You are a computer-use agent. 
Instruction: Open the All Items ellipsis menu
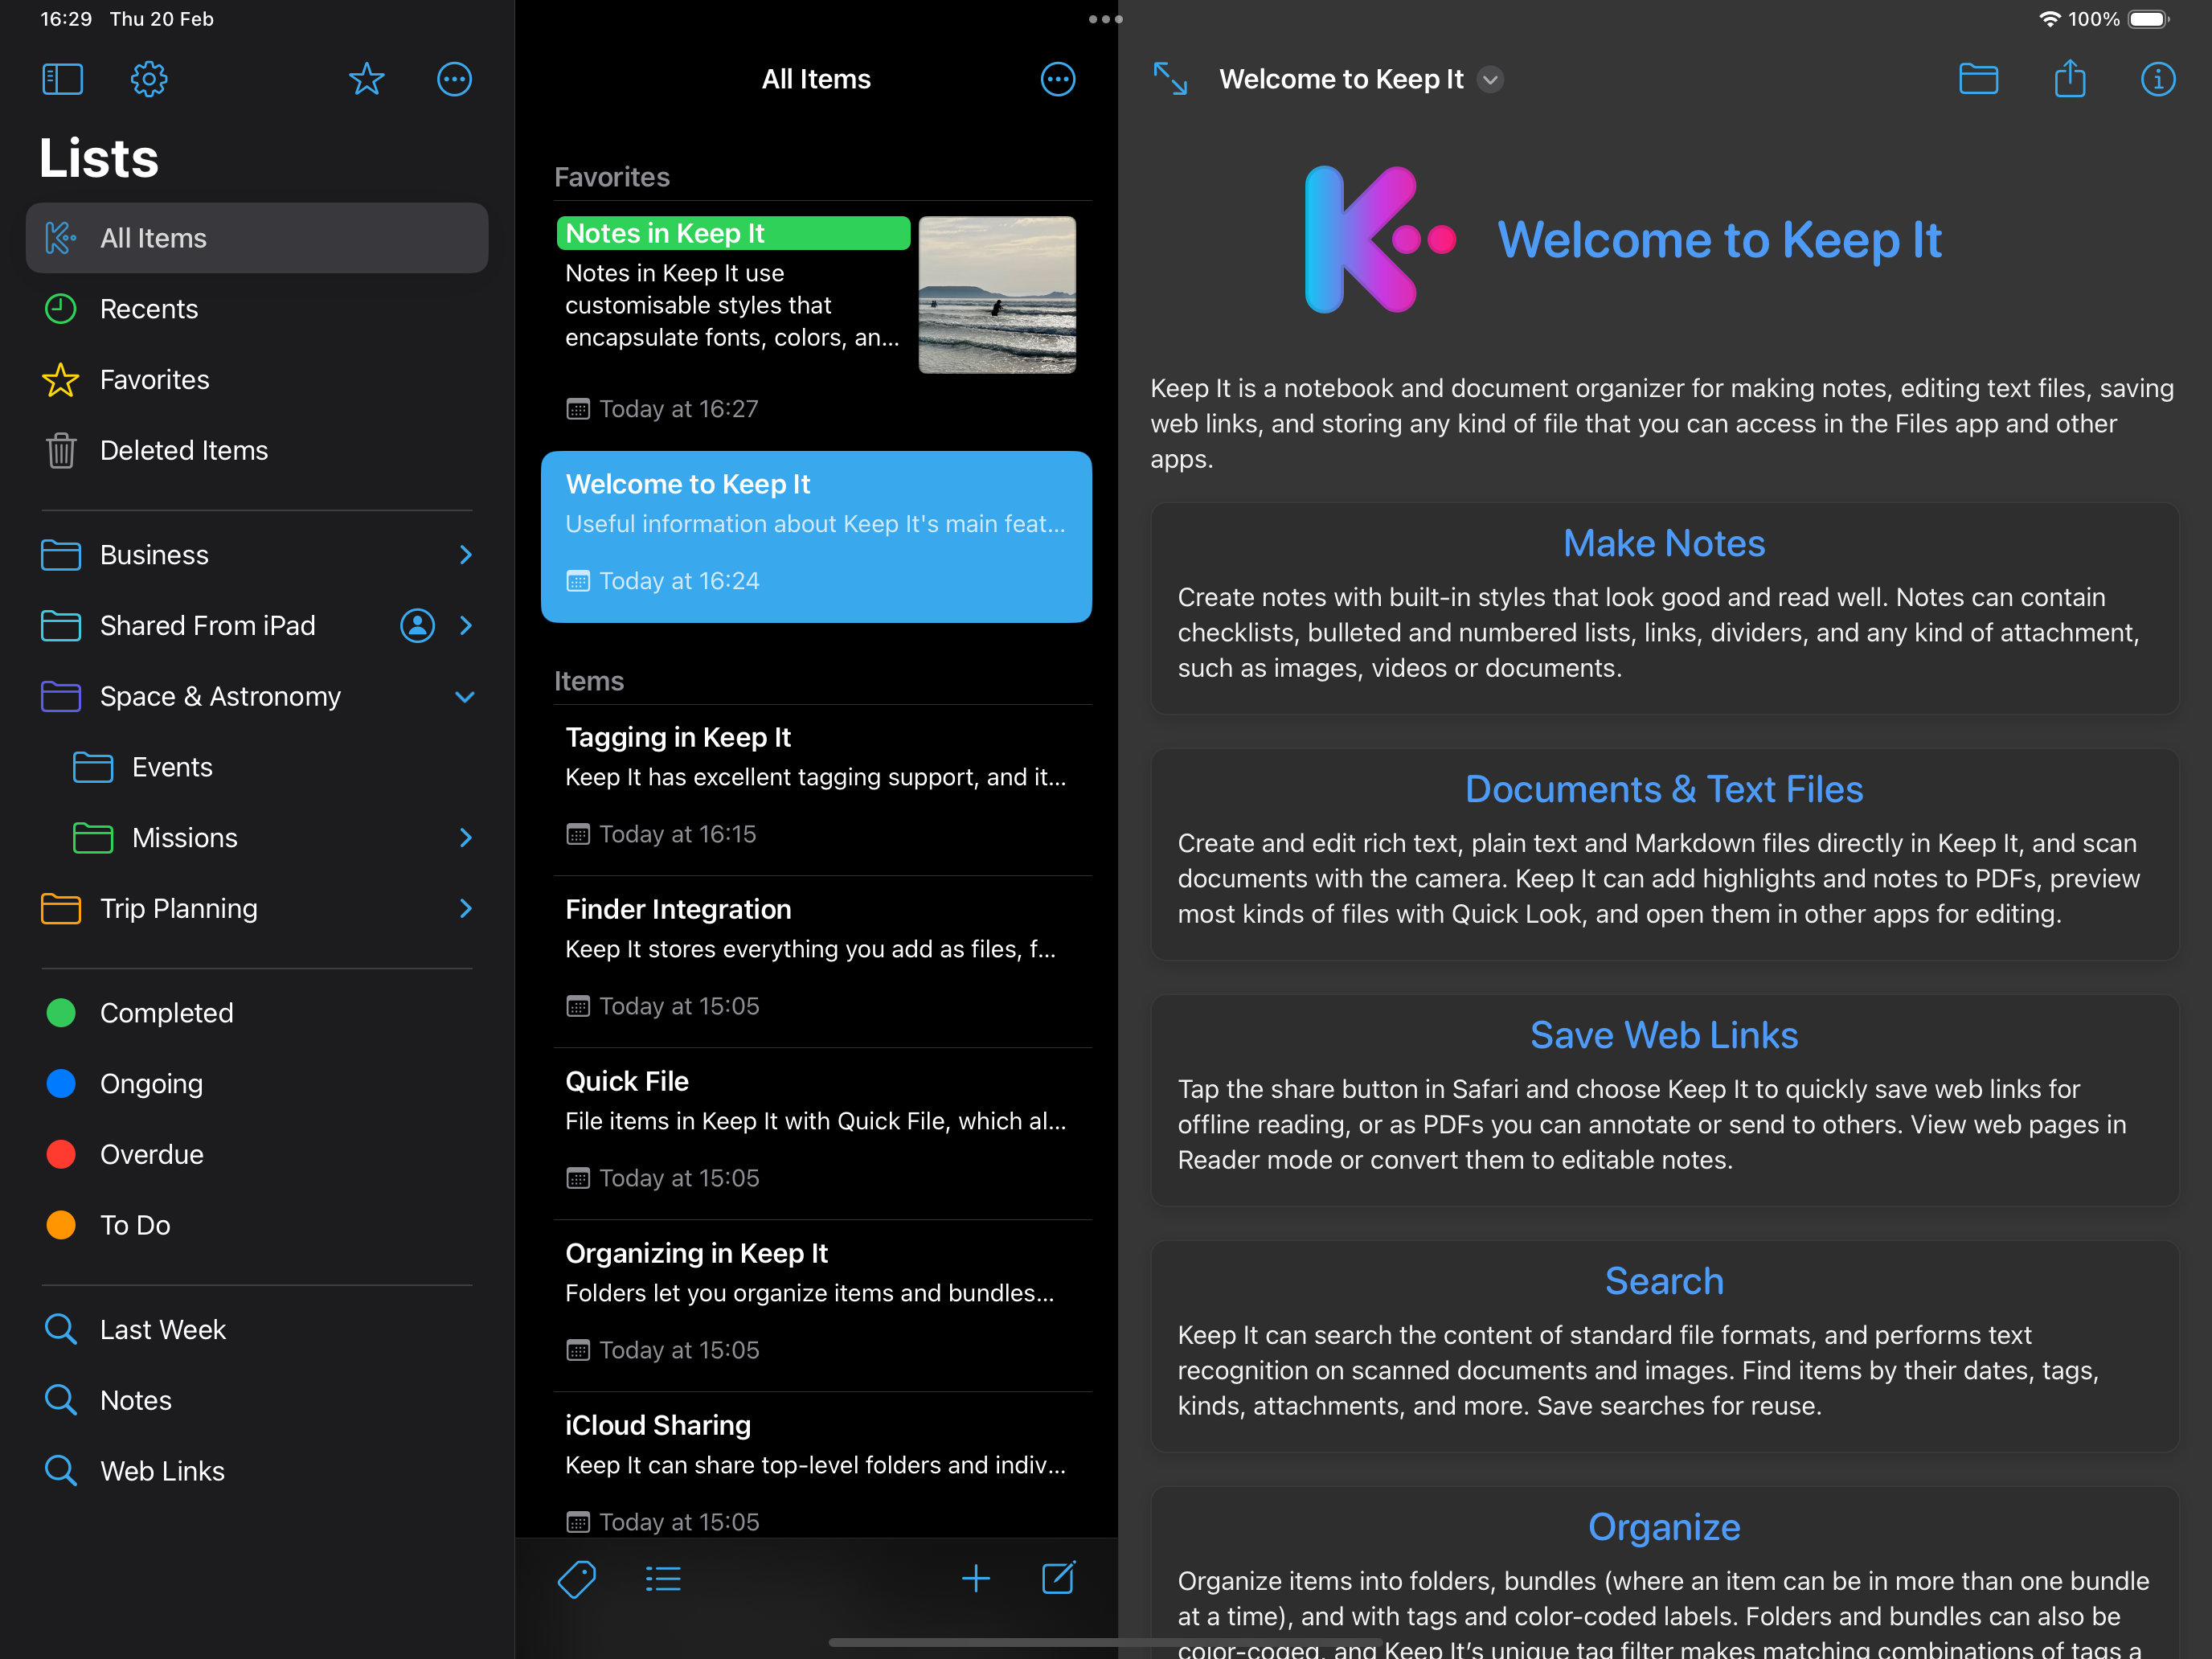tap(1058, 79)
